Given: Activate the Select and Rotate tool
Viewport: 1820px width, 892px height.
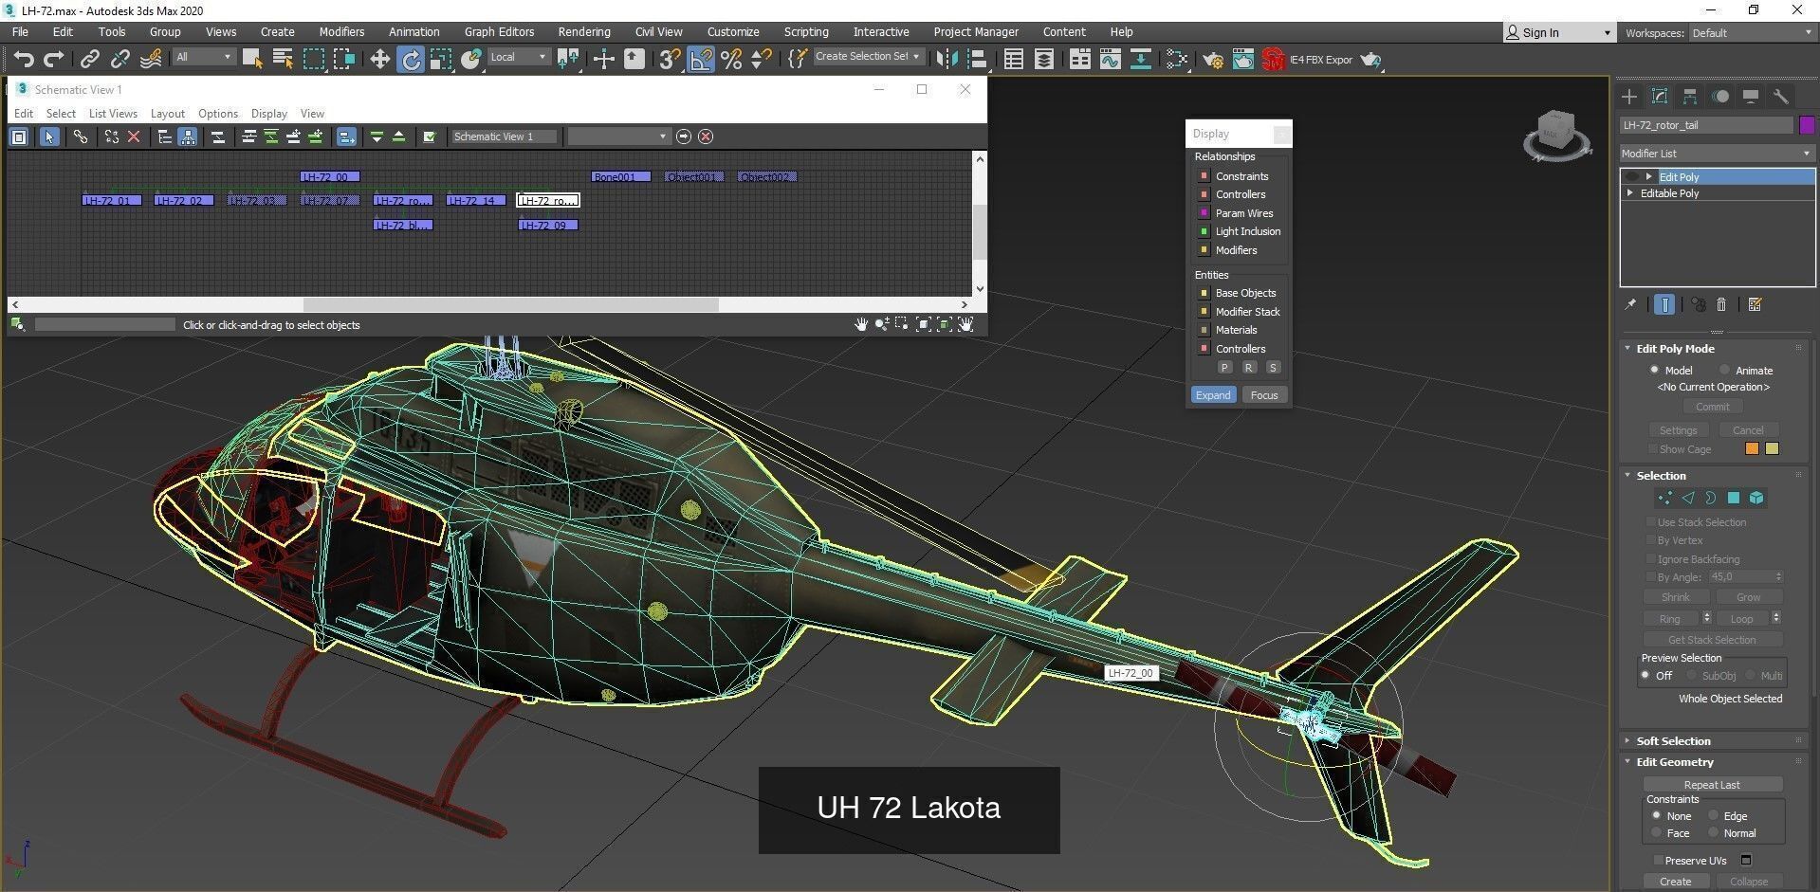Looking at the screenshot, I should click(x=411, y=60).
